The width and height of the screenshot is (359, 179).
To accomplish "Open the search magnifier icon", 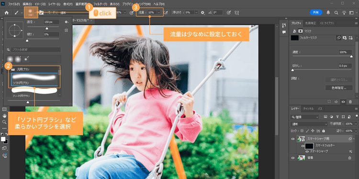I will point(336,12).
